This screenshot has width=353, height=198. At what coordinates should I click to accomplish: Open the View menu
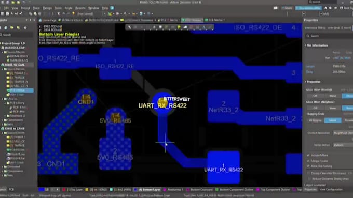pyautogui.click(x=15, y=8)
